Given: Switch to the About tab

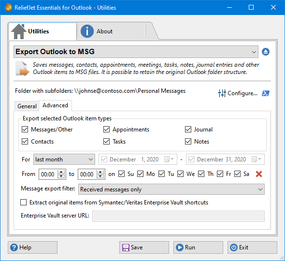Looking at the screenshot, I should coord(111,31).
